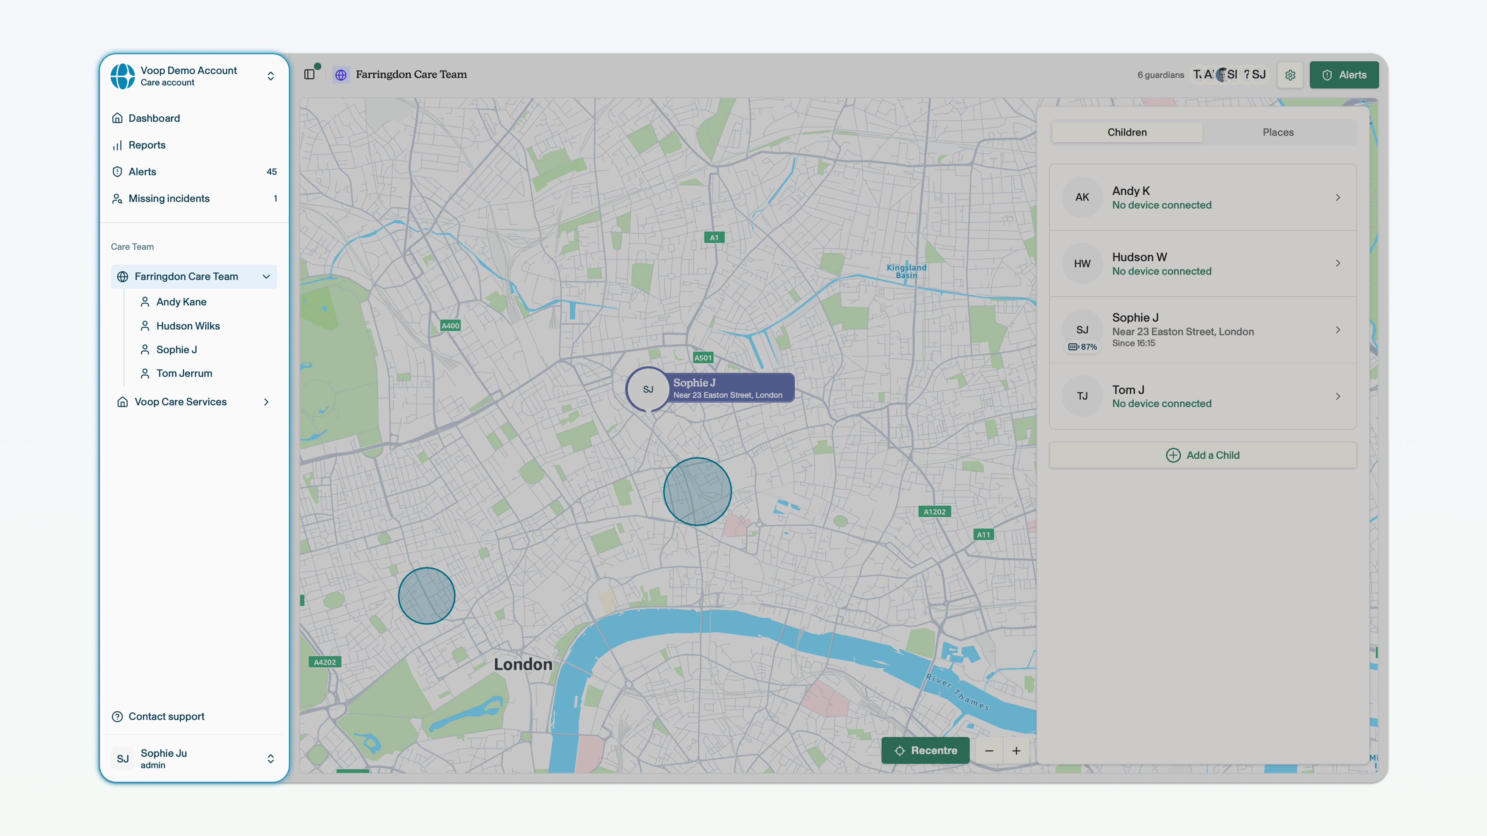Switch to the Places tab
This screenshot has width=1487, height=836.
pos(1278,132)
